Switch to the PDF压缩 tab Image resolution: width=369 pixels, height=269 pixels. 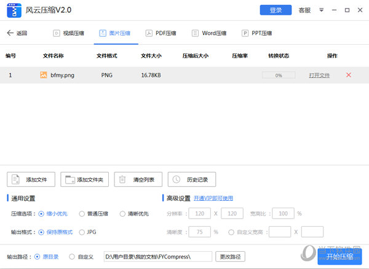click(161, 33)
